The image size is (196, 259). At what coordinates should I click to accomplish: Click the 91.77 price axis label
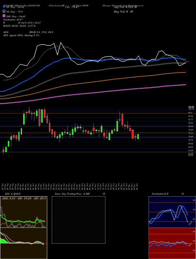[x=191, y=119]
